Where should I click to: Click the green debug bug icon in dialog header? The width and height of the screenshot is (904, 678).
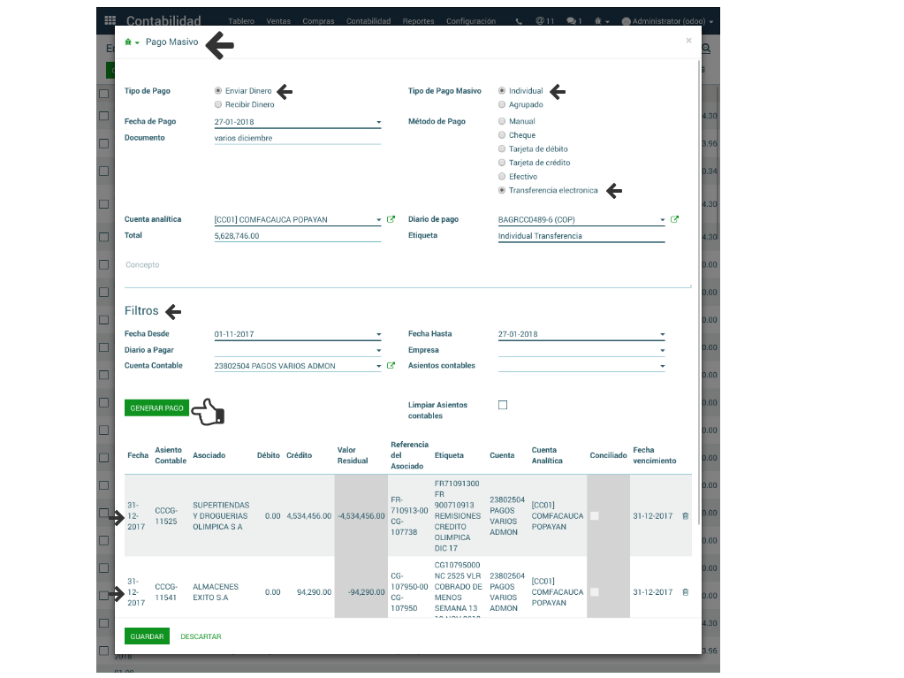tap(130, 42)
